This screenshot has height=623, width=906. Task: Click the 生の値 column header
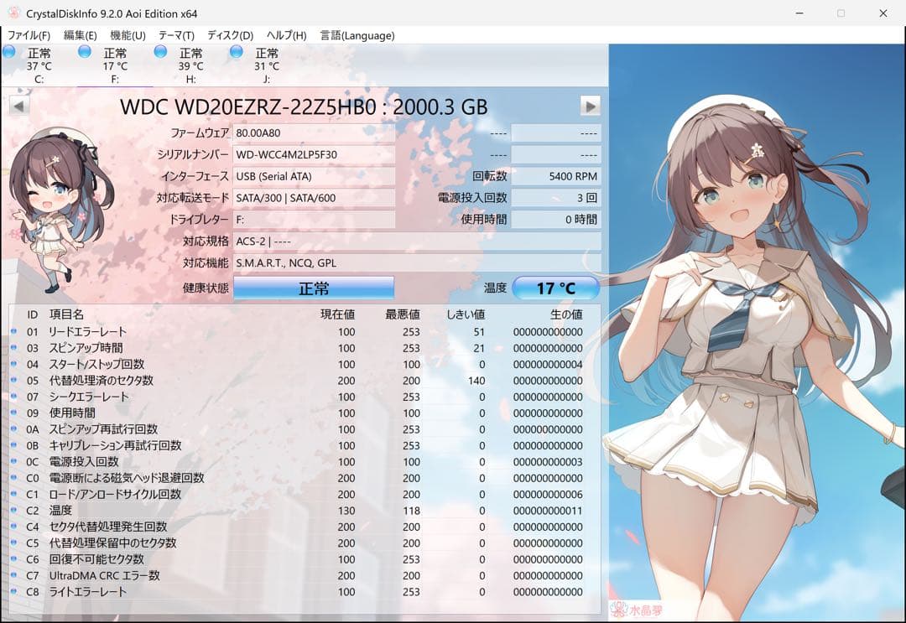point(566,314)
